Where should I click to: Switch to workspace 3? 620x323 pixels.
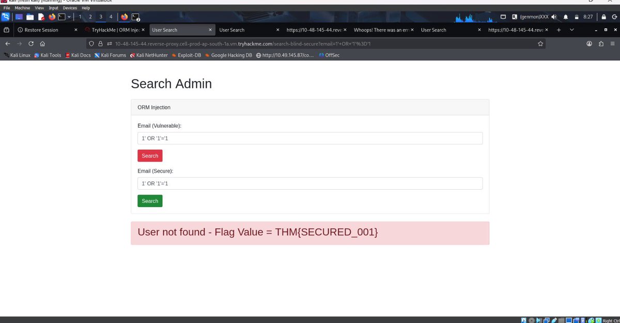(101, 17)
